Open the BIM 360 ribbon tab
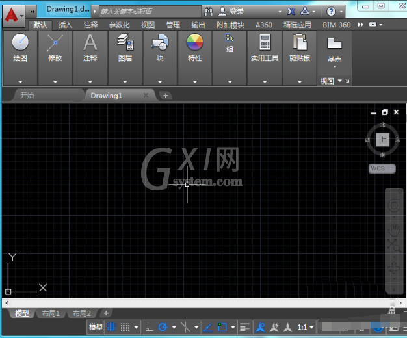The width and height of the screenshot is (407, 338). pos(337,25)
